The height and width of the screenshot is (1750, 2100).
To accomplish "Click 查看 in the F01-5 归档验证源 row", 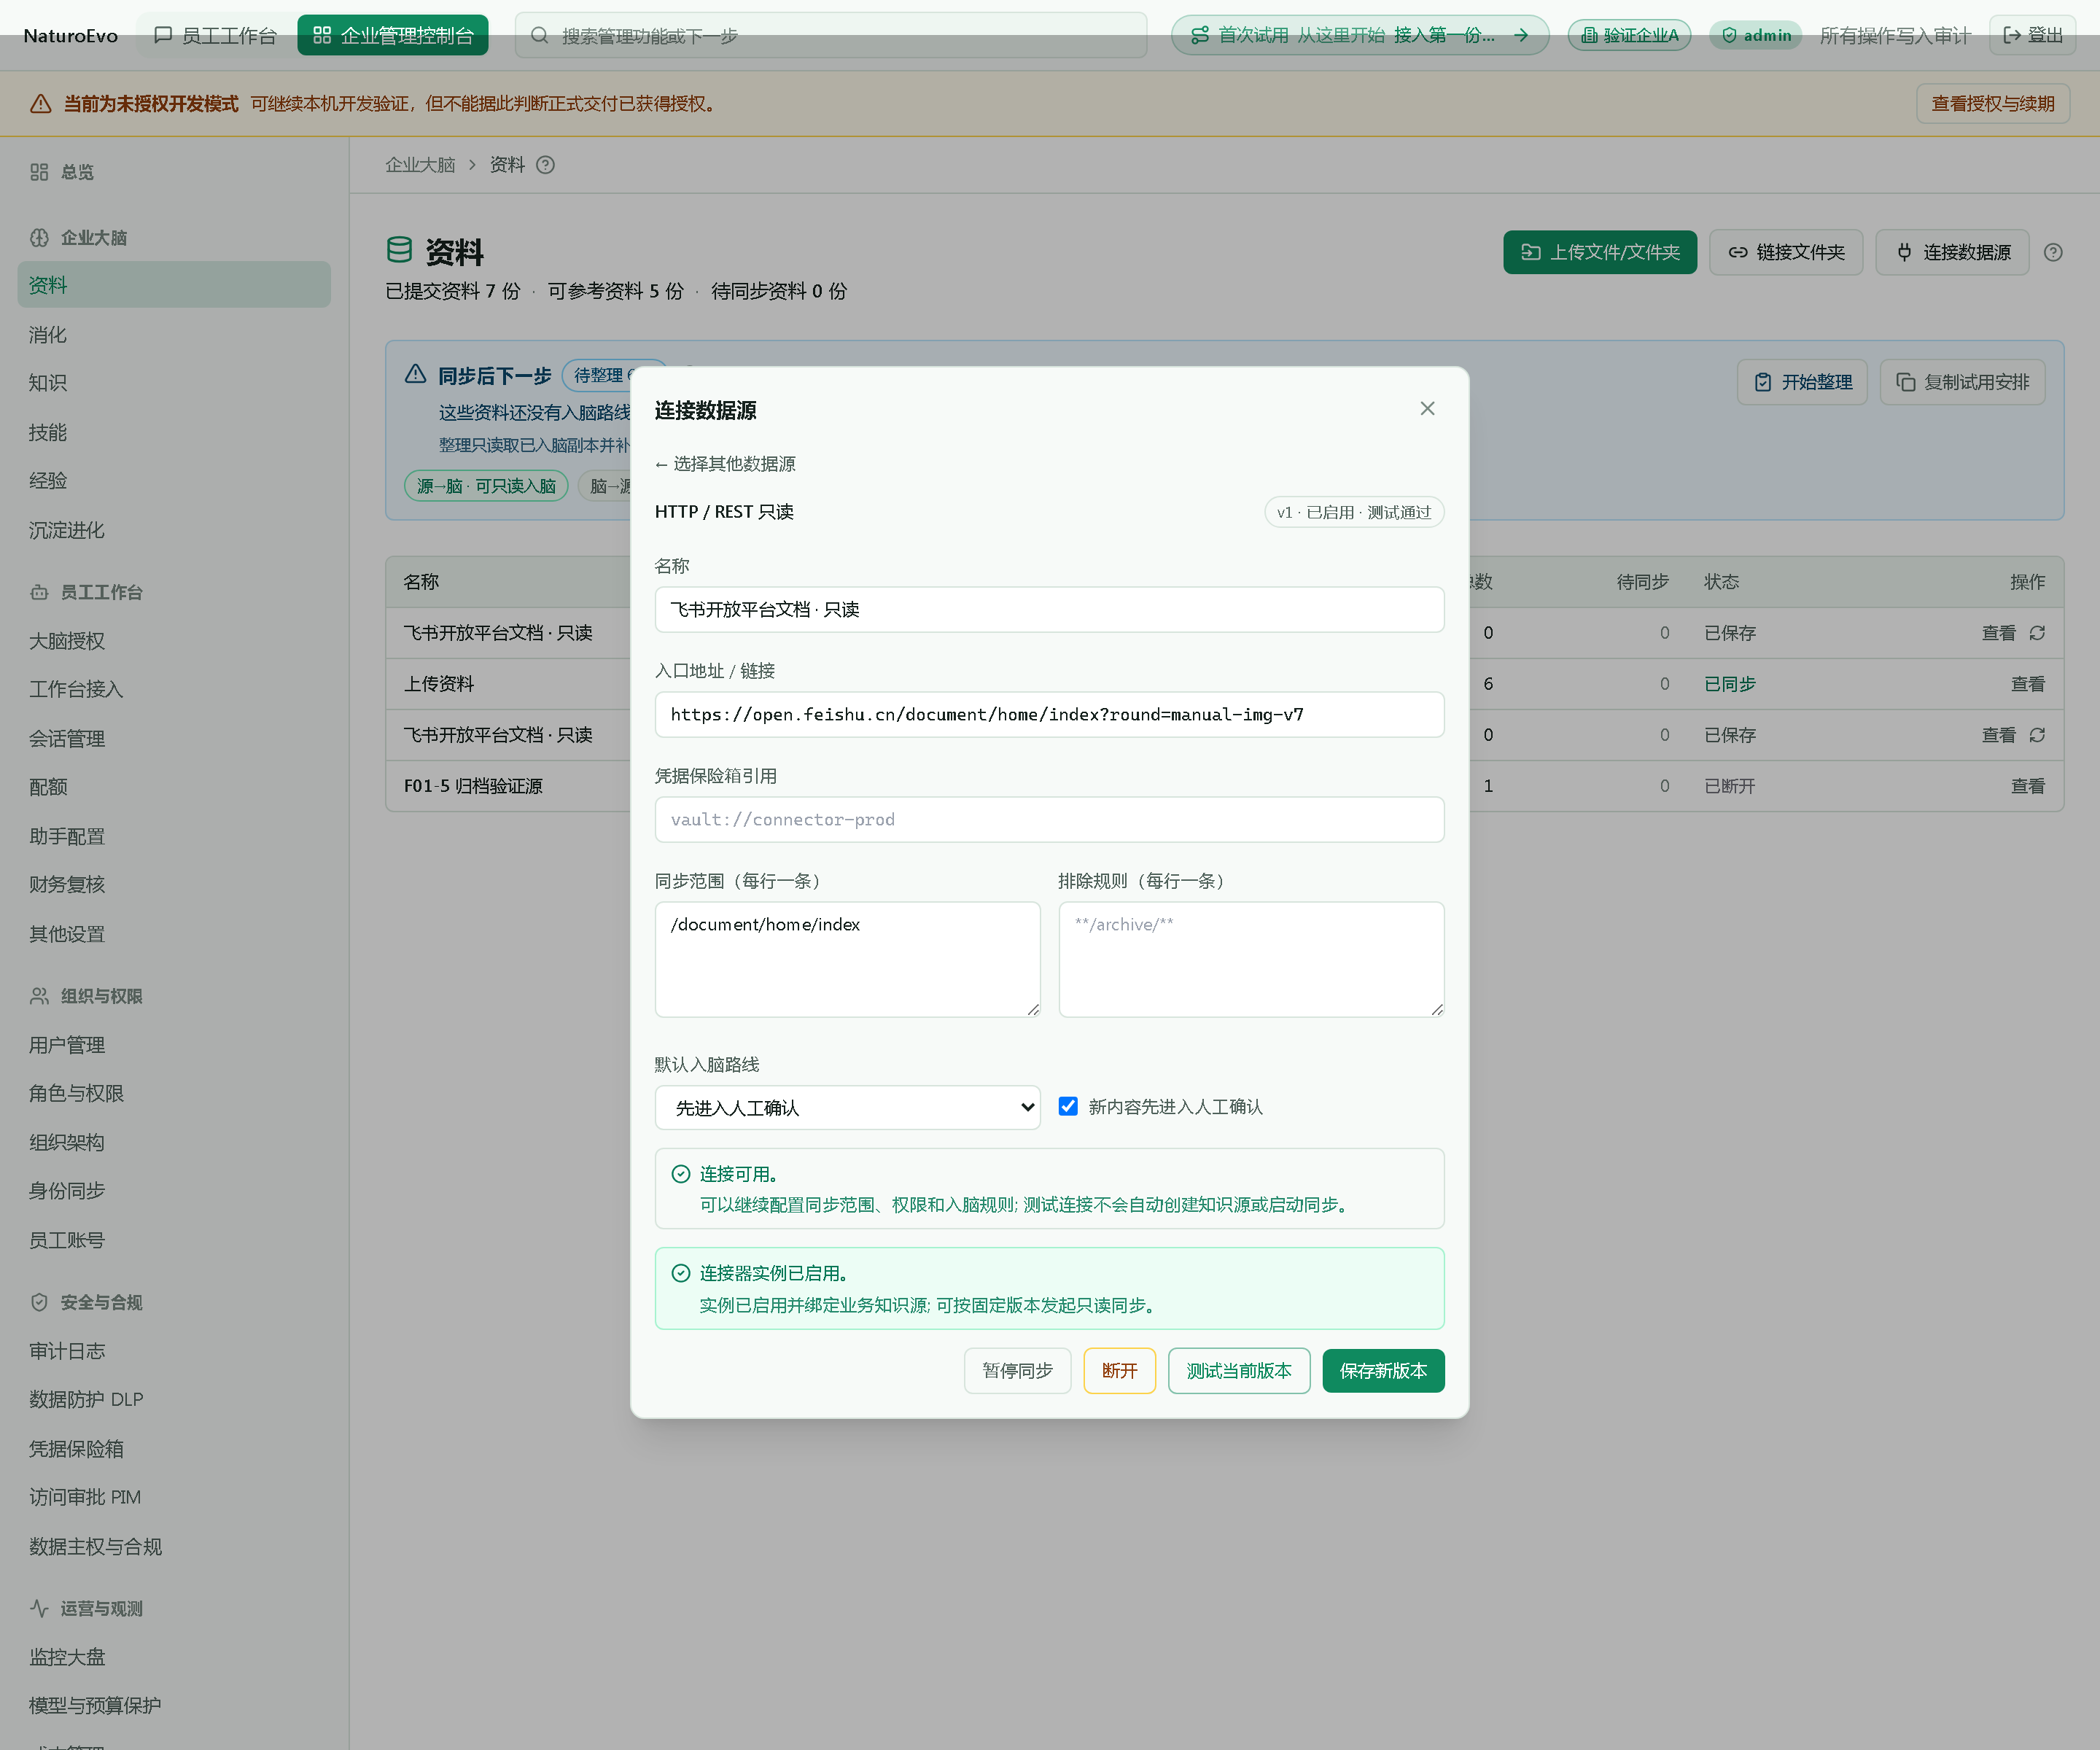I will tap(2028, 787).
